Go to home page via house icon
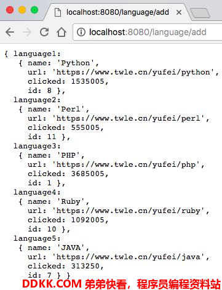 point(61,32)
